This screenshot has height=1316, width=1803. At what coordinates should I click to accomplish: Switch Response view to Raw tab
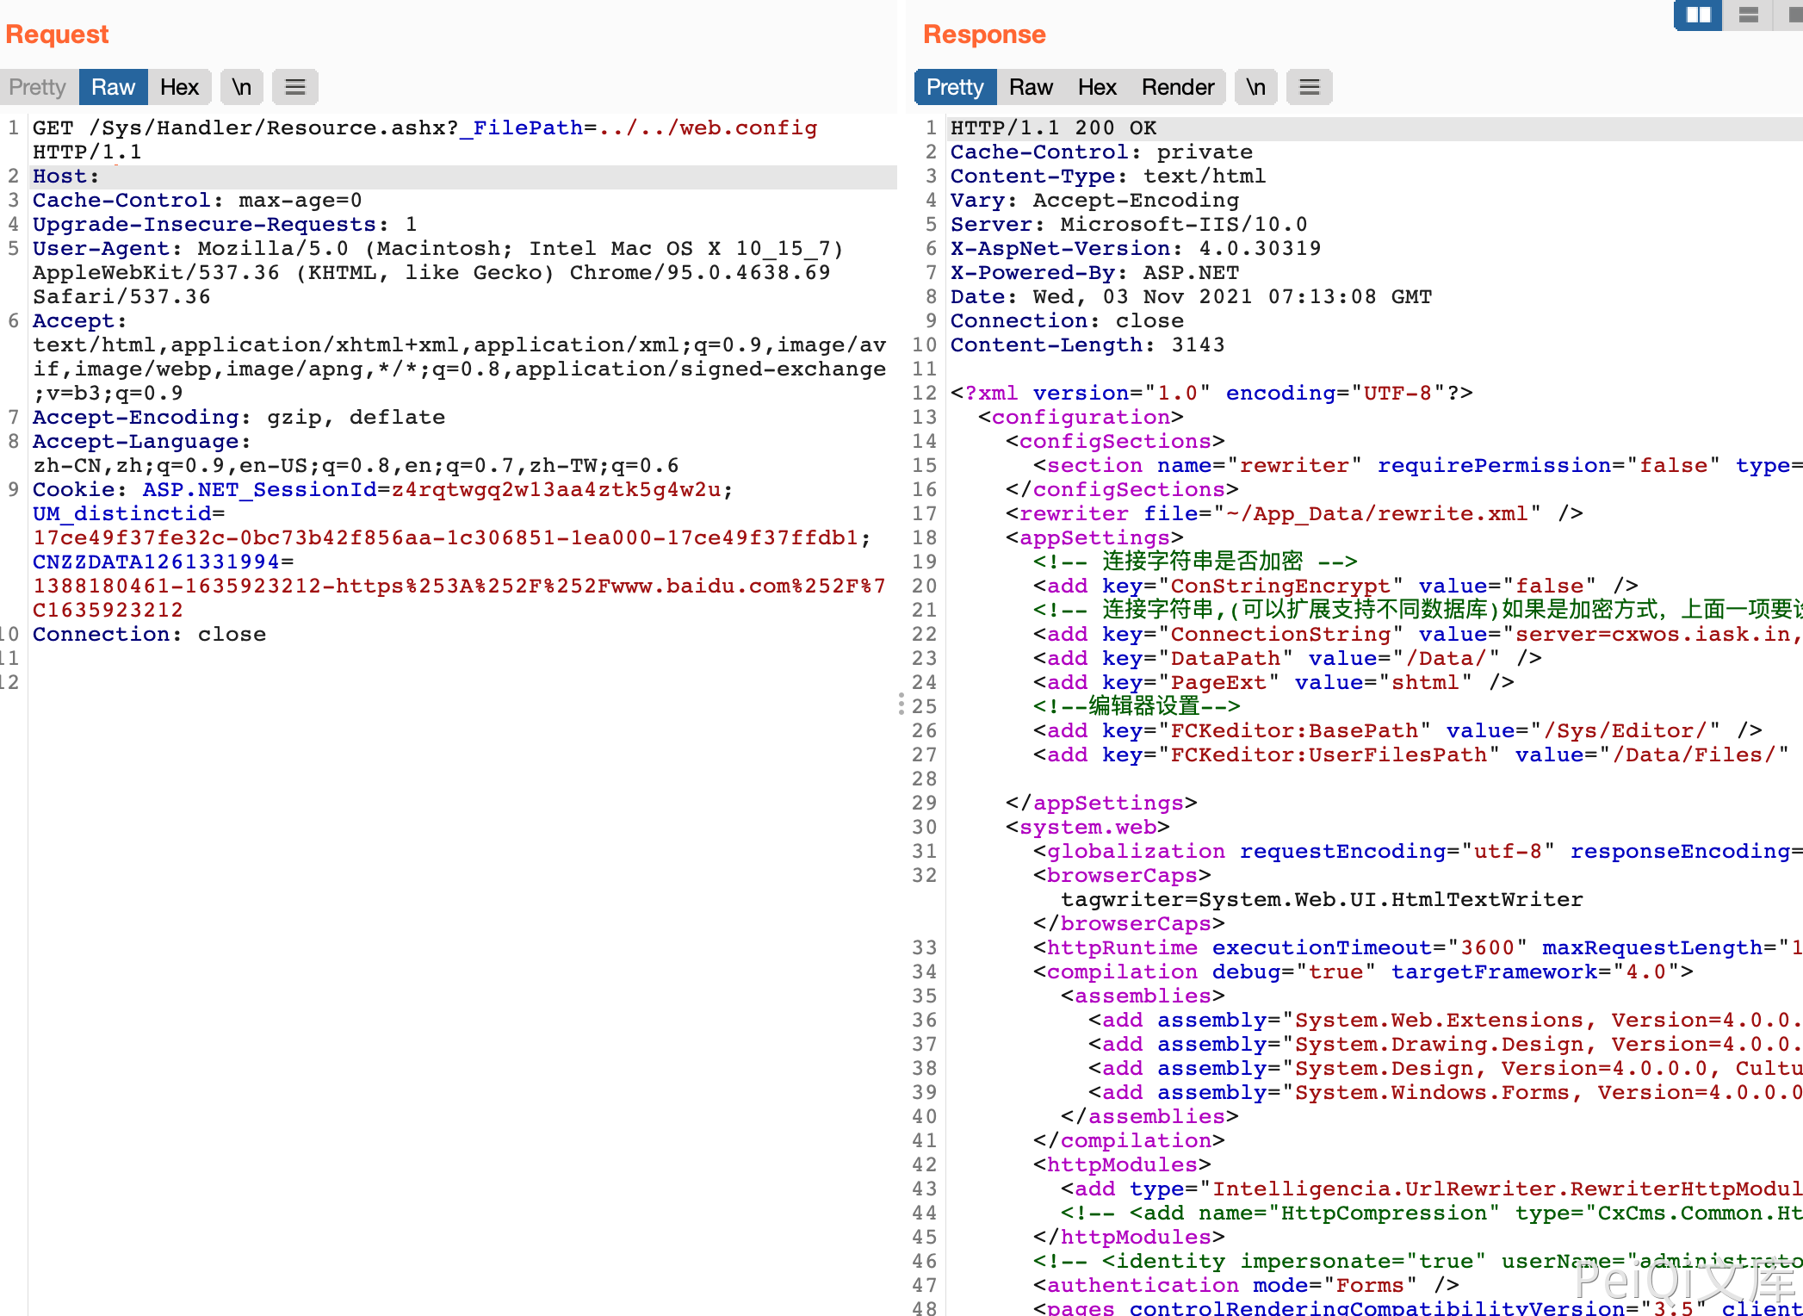click(x=1031, y=87)
